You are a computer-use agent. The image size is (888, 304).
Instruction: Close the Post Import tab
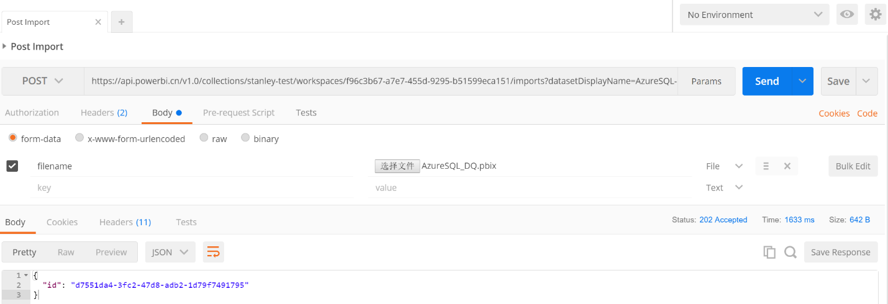98,22
